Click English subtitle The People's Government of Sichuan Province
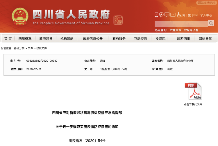The width and height of the screenshot is (218, 146). (x=71, y=23)
